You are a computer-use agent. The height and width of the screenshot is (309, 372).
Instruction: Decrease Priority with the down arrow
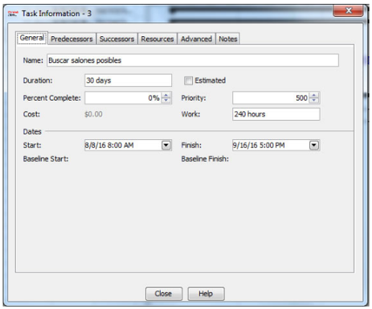(314, 101)
